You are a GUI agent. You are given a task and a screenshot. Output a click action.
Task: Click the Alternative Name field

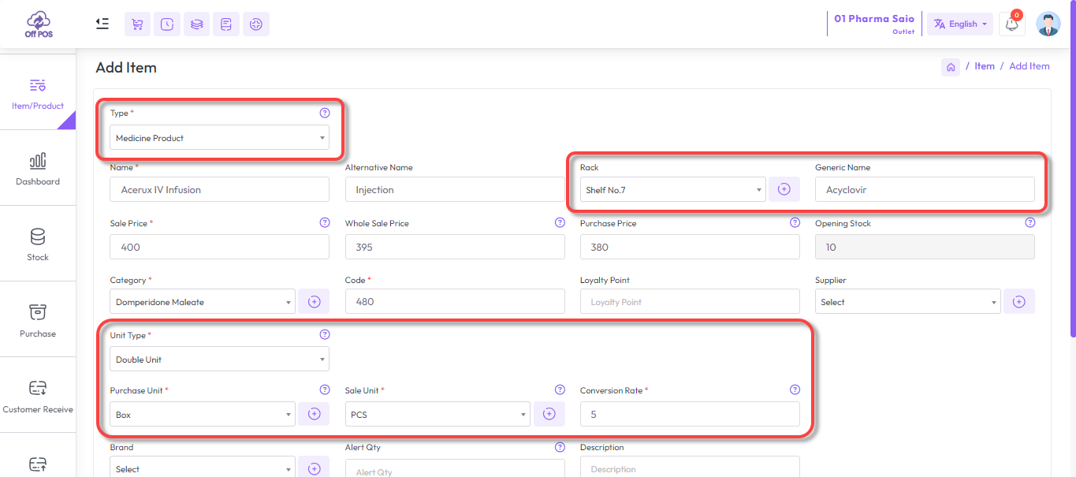[455, 189]
